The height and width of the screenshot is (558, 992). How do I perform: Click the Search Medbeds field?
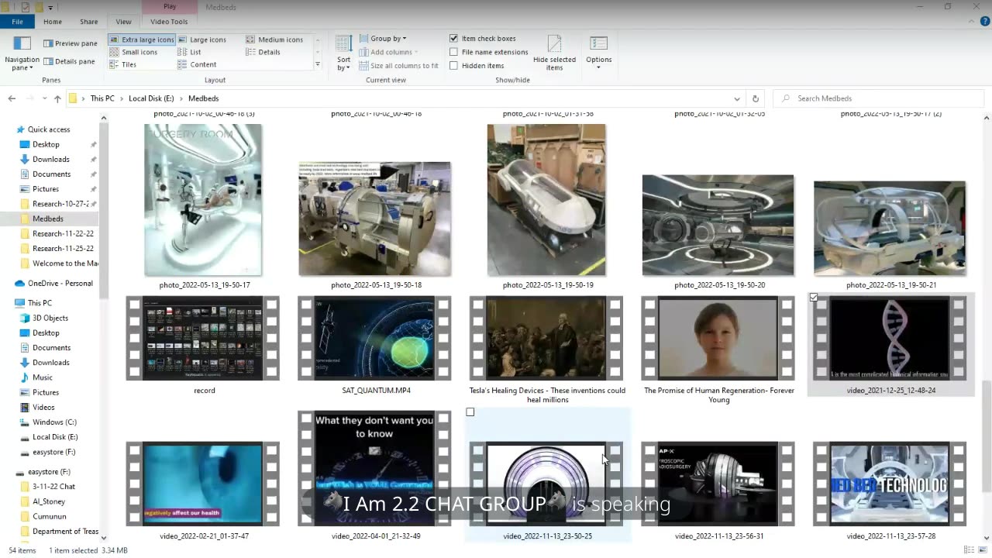(879, 98)
